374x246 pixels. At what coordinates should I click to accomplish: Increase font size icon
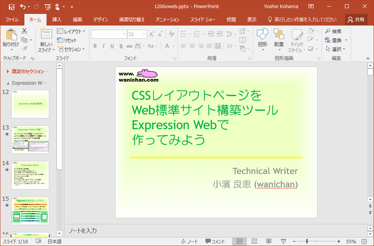[x=152, y=34]
